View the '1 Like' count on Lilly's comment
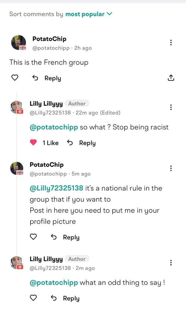Screen dimensions: 186x309 [51, 143]
